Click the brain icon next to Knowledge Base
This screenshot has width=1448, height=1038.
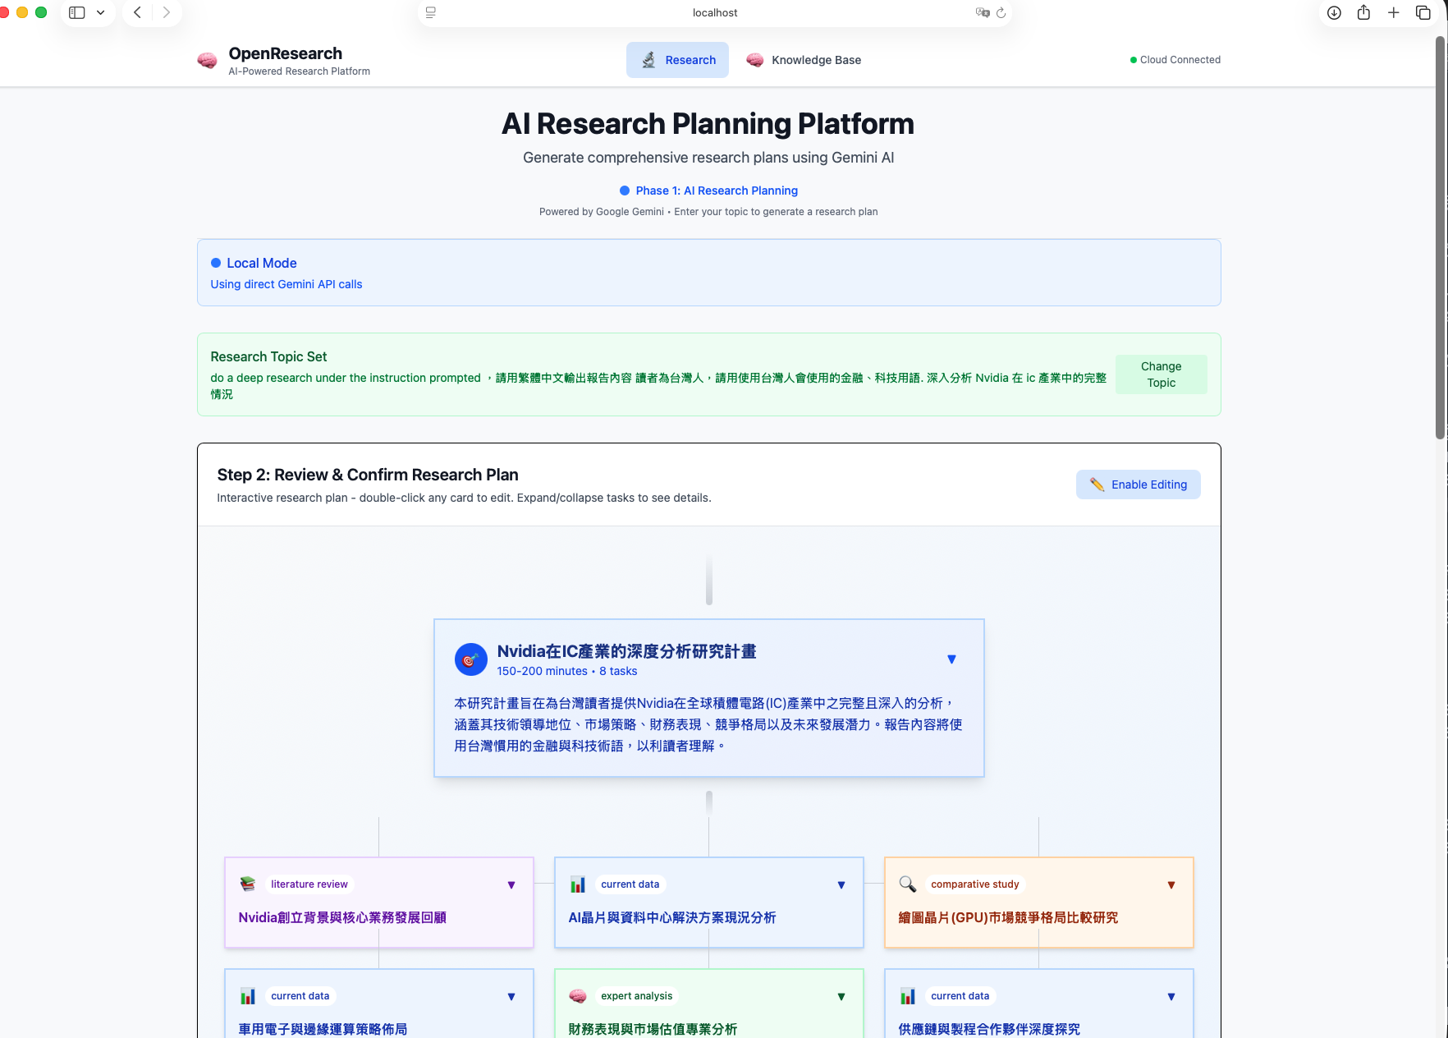(x=754, y=59)
